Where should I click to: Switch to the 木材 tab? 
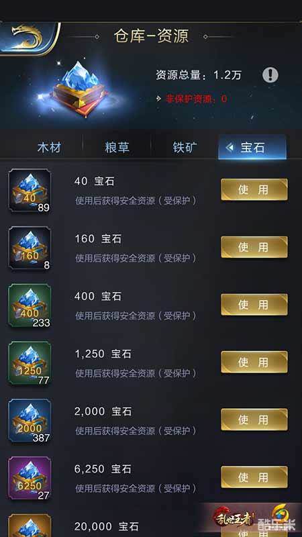click(49, 148)
